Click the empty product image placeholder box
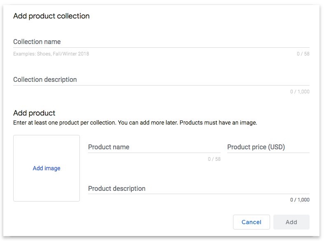324x241 pixels. [x=47, y=168]
